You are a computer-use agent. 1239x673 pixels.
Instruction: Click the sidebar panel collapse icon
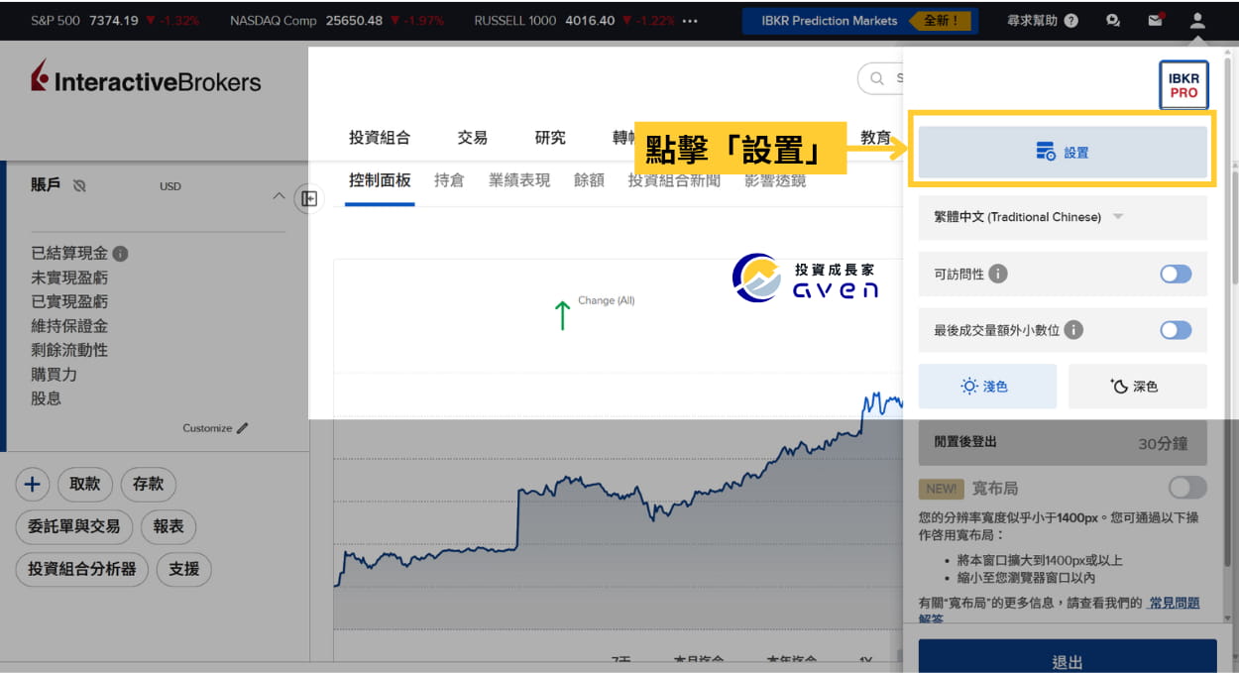click(309, 199)
